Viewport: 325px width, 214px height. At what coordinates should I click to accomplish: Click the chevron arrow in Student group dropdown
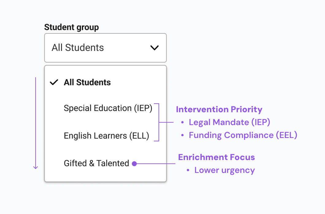(154, 48)
